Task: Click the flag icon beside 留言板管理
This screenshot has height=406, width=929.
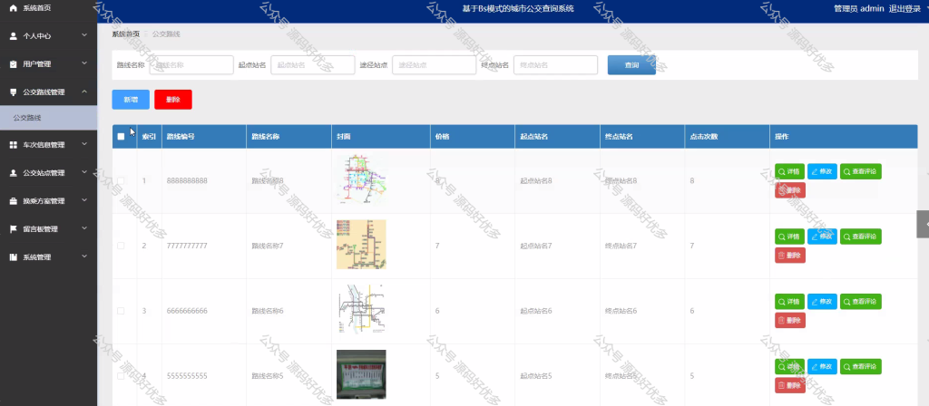Action: click(13, 229)
